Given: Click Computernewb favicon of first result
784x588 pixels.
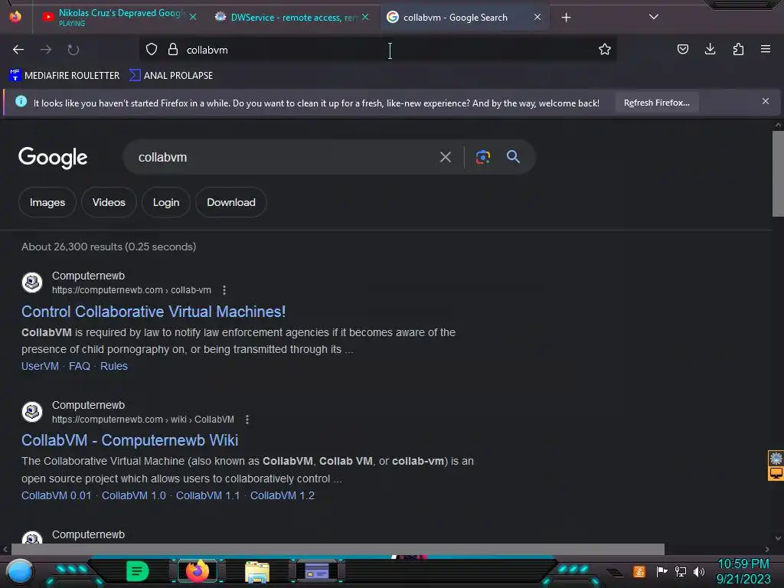Looking at the screenshot, I should click(x=32, y=283).
